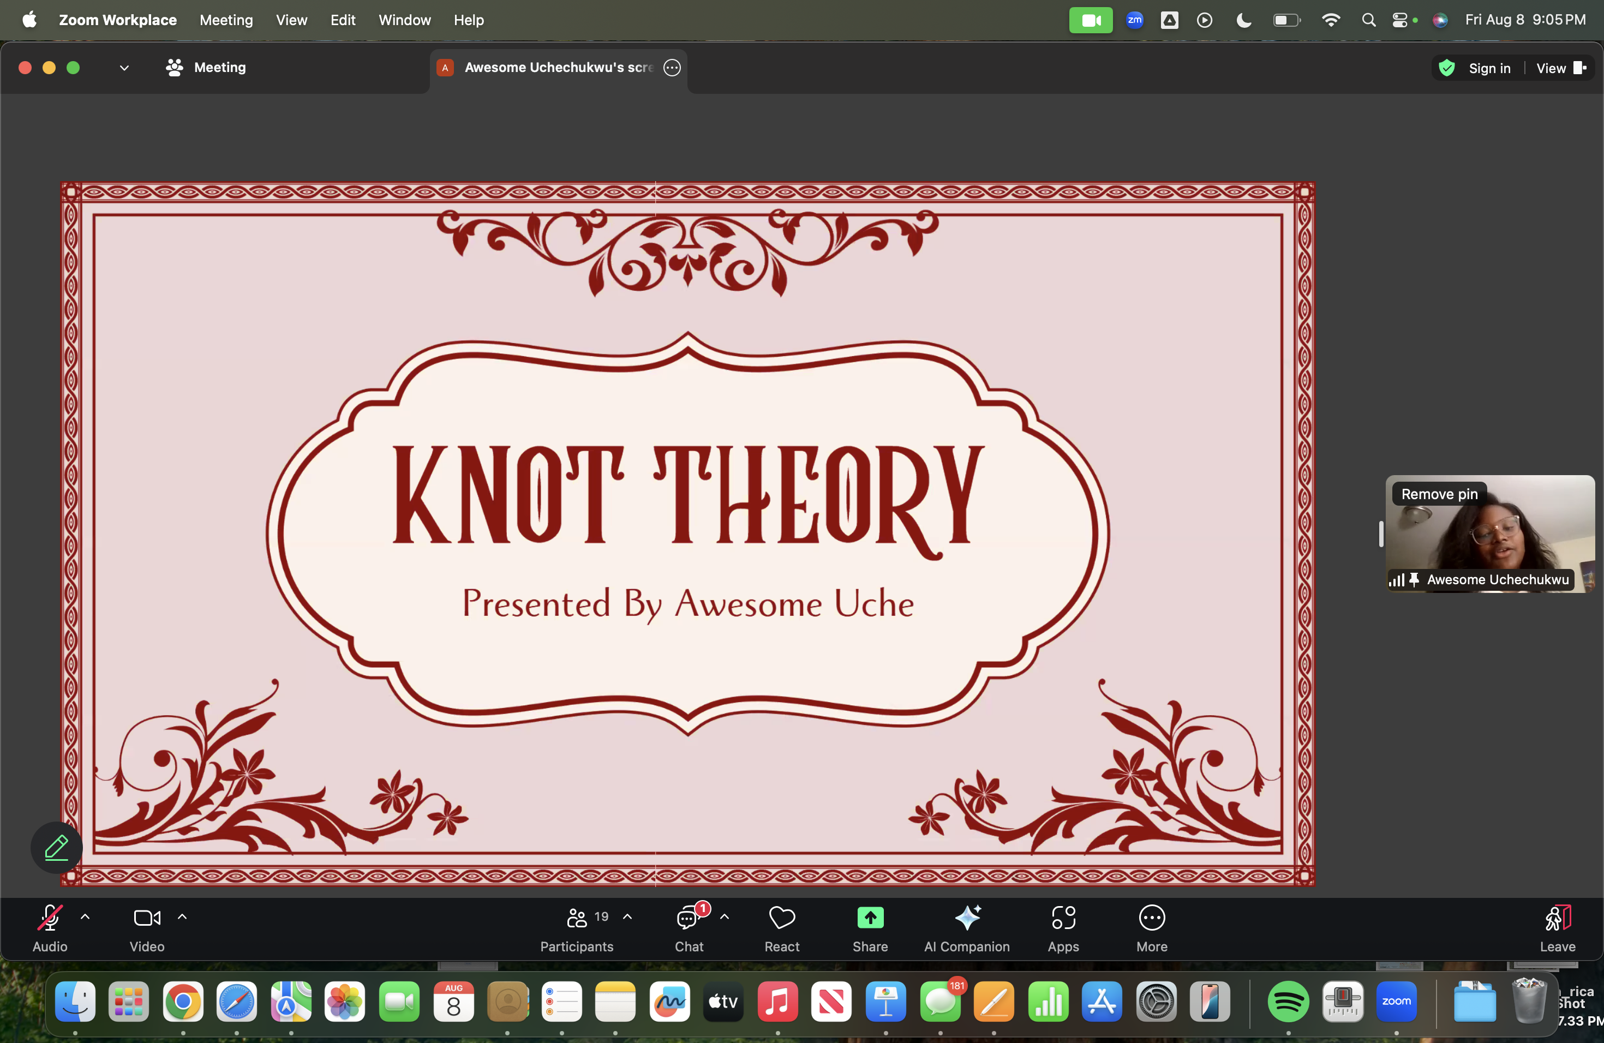Open the React emoji panel

pos(782,918)
